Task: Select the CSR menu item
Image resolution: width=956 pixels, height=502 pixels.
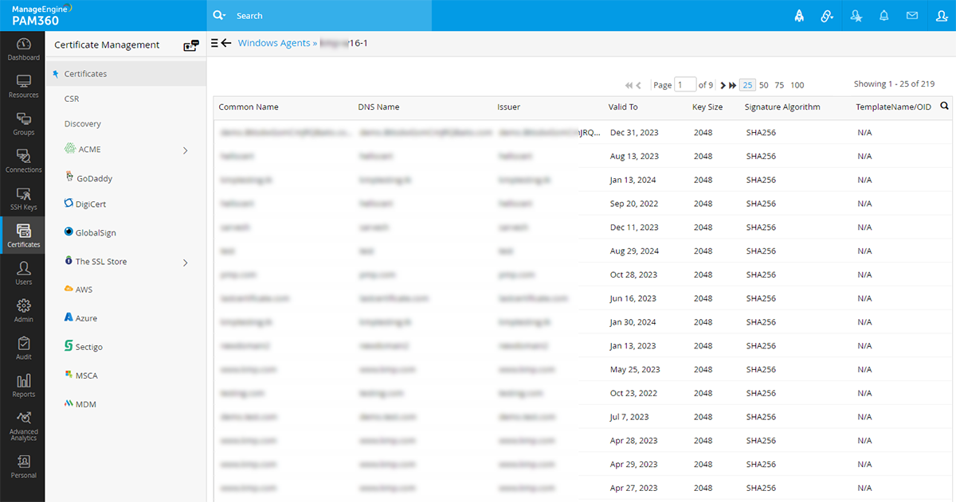Action: coord(72,99)
